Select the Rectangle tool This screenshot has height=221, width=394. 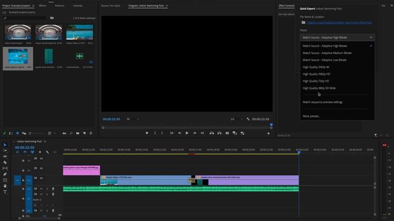(5, 180)
